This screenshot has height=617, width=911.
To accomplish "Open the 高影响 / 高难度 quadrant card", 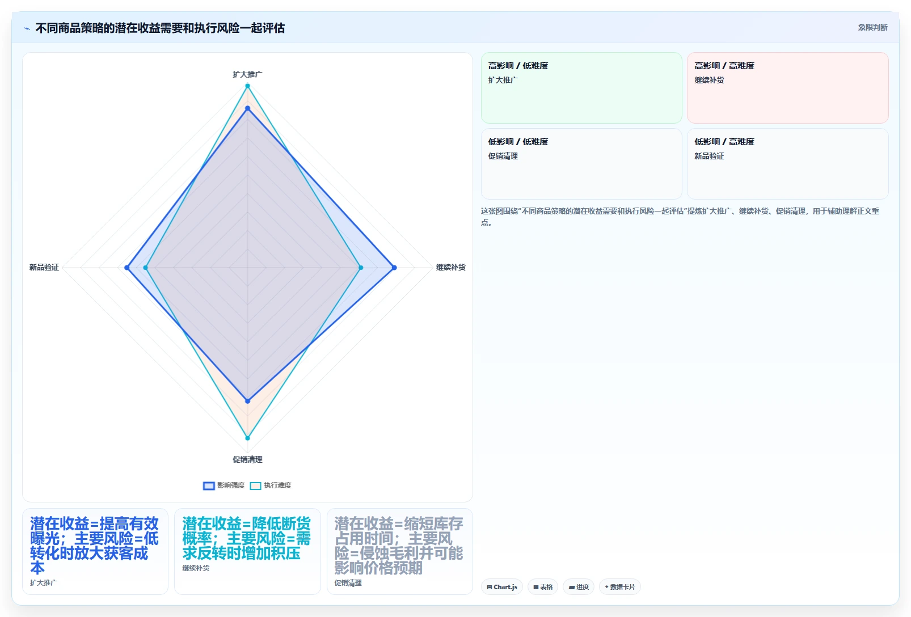I will [x=787, y=88].
